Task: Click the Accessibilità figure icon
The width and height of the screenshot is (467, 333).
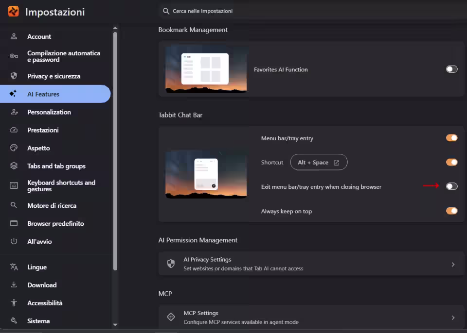Action: click(x=14, y=303)
